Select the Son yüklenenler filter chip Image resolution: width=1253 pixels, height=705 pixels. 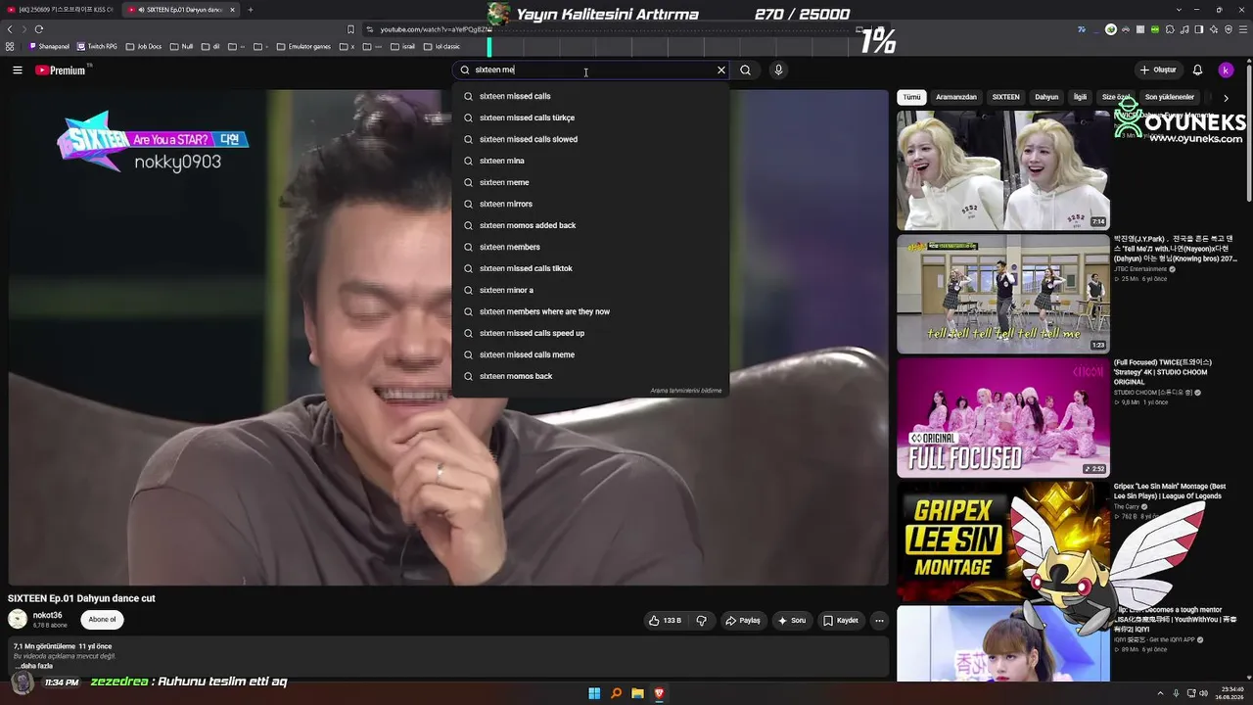click(x=1170, y=97)
